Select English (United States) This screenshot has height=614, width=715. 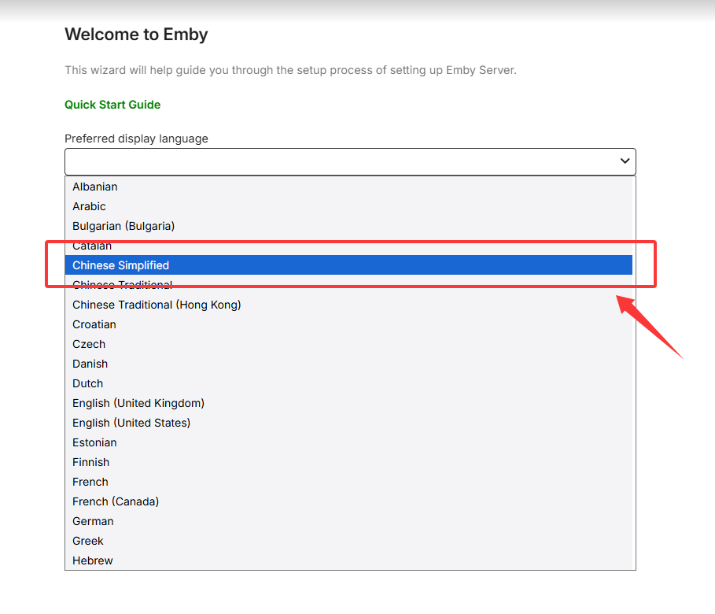pyautogui.click(x=131, y=423)
